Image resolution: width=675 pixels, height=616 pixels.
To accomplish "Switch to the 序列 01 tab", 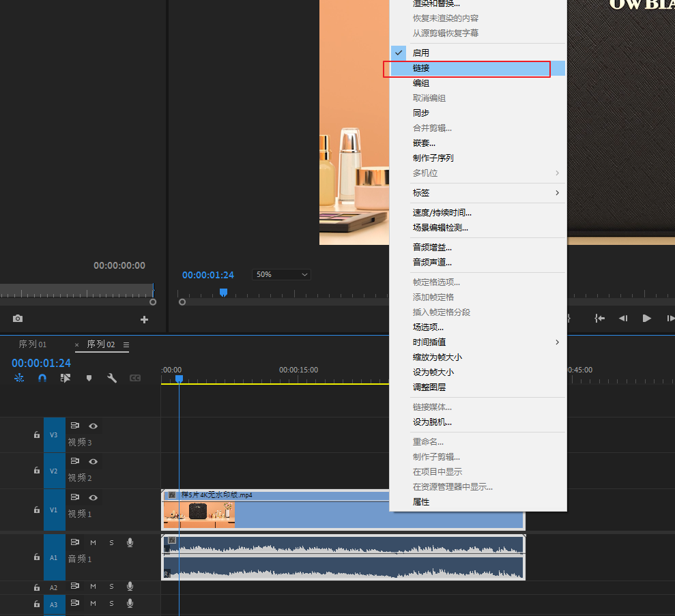I will click(33, 344).
